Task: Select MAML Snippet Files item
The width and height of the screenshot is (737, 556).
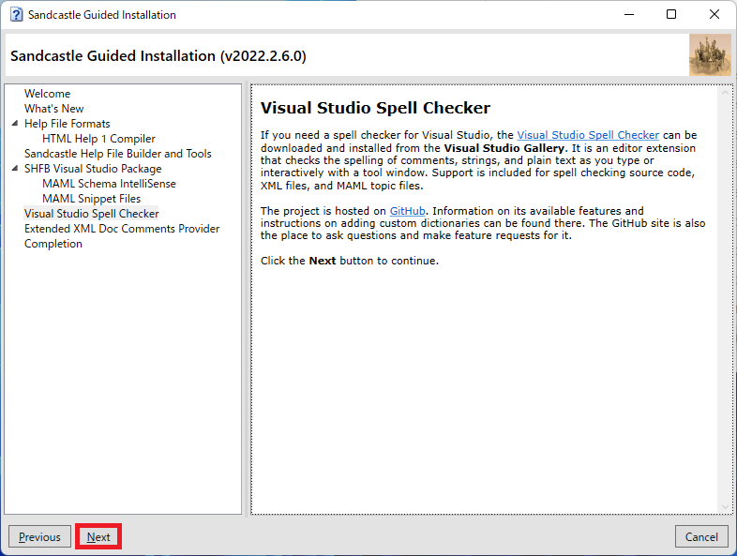Action: pos(91,199)
